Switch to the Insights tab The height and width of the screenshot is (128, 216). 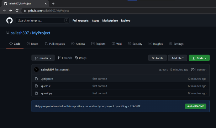point(156,44)
